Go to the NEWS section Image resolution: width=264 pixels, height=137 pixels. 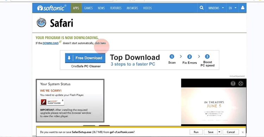pos(101,8)
